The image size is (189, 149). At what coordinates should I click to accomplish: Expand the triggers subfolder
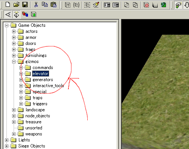(21, 104)
